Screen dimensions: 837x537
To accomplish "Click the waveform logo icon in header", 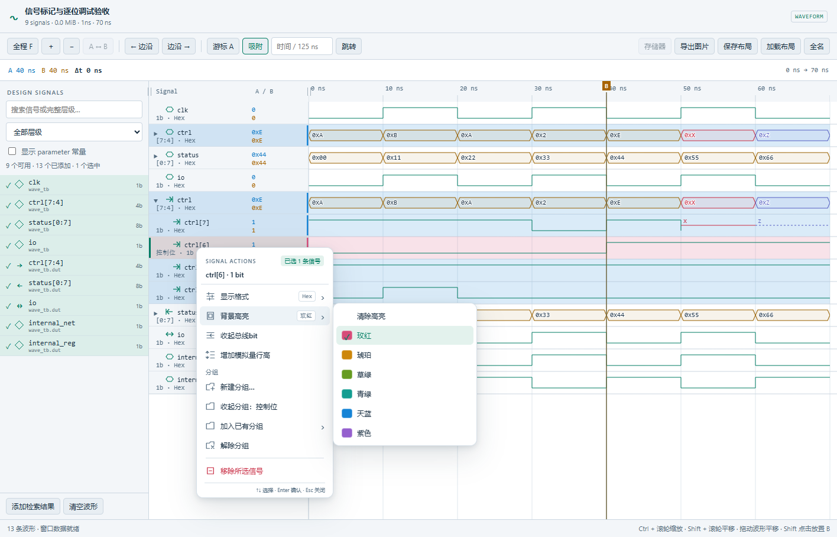I will (14, 18).
